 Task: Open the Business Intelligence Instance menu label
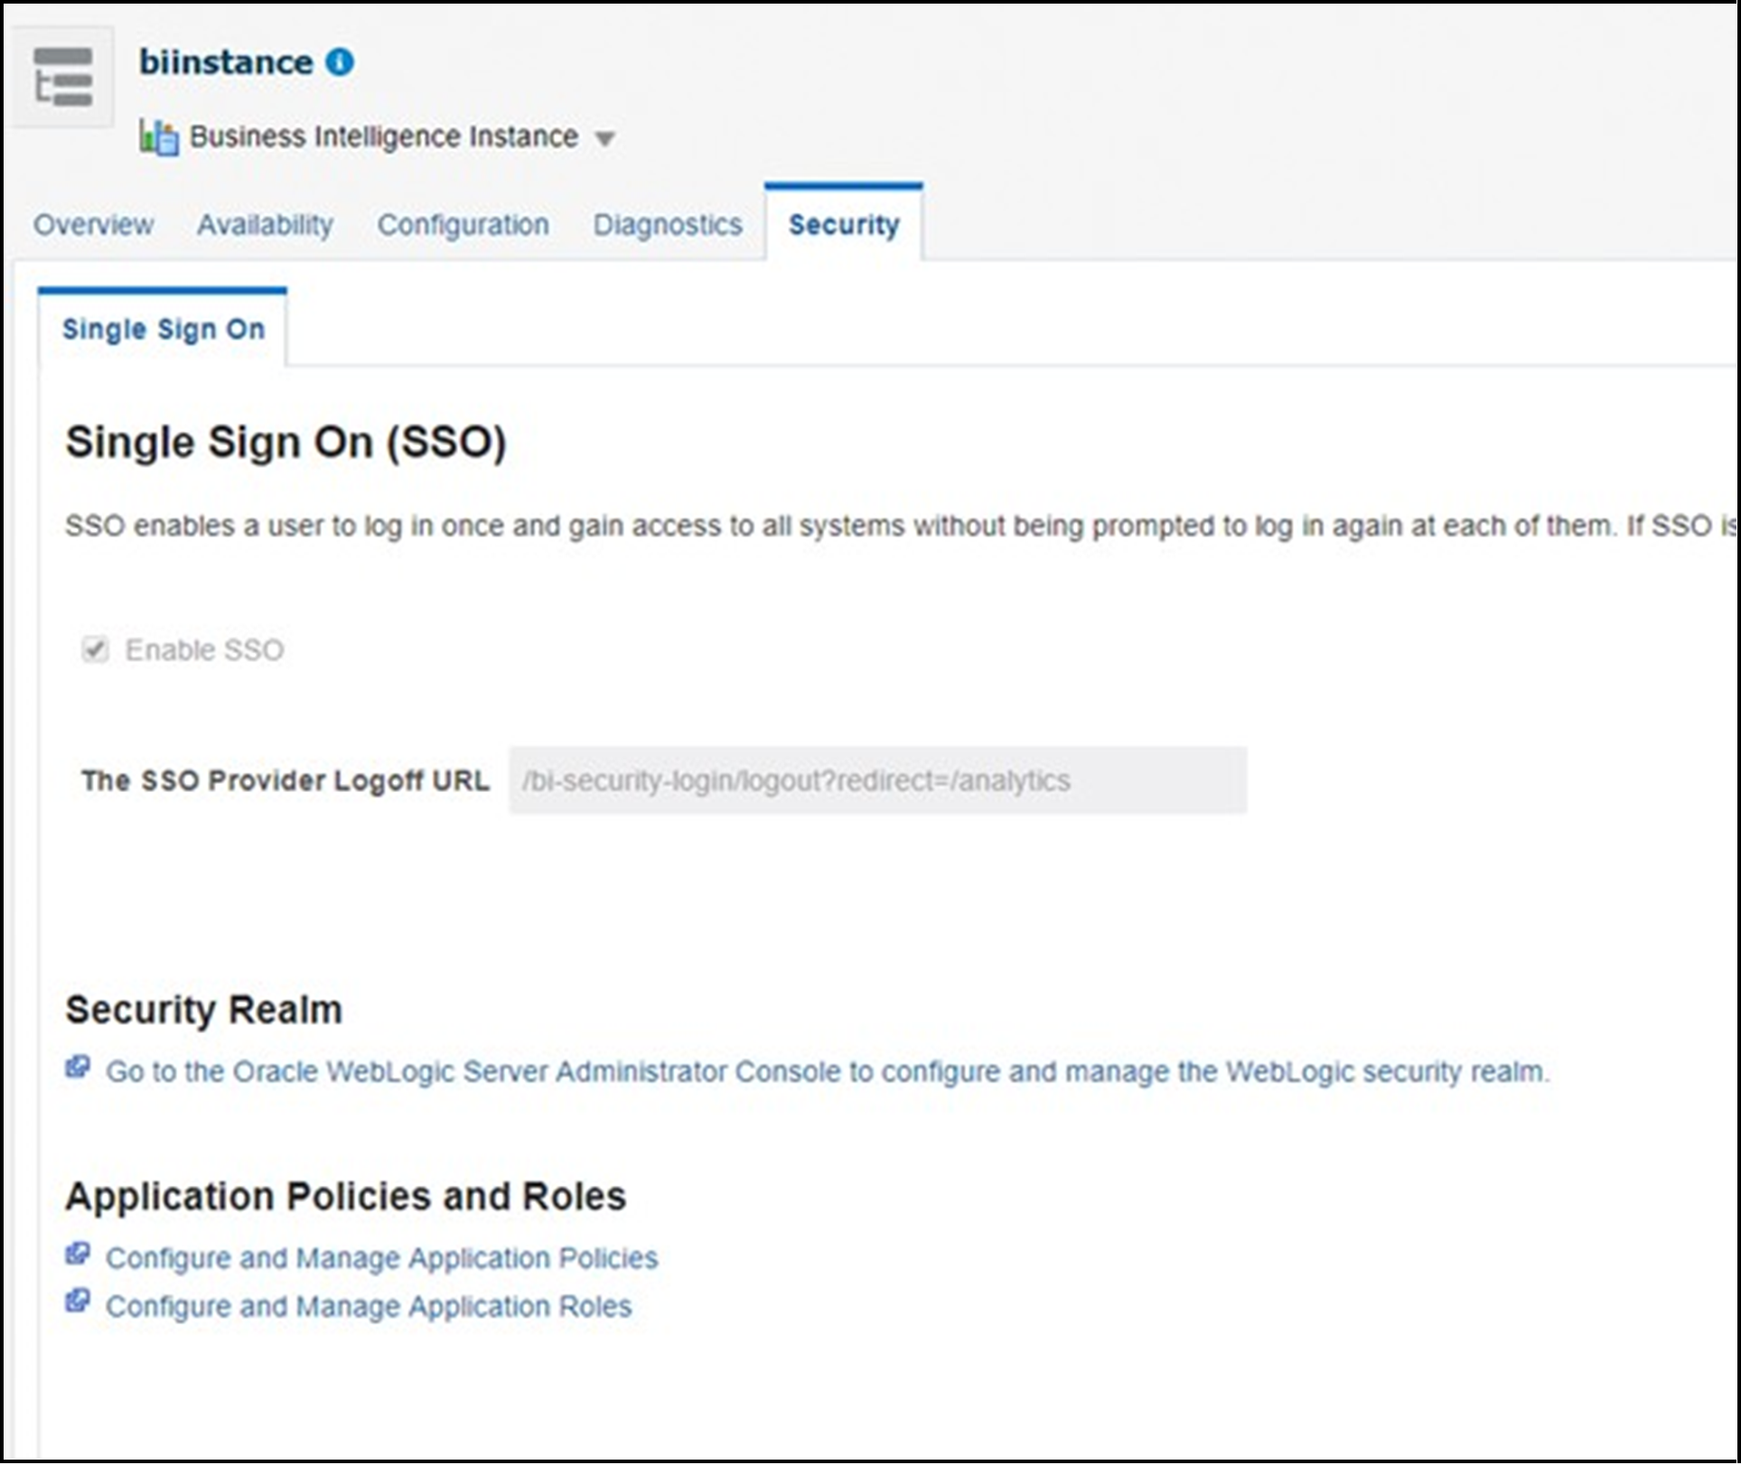(384, 136)
